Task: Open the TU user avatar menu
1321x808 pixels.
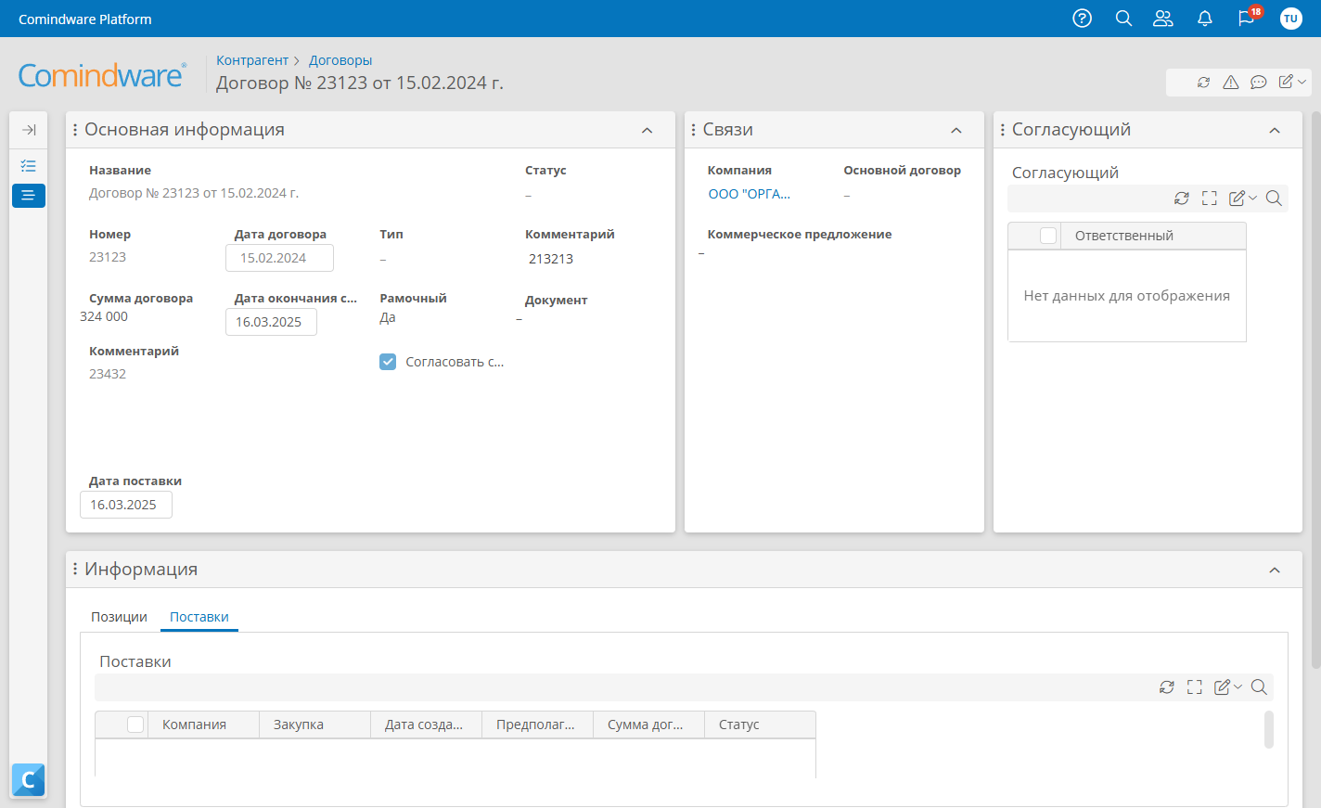Action: 1290,19
